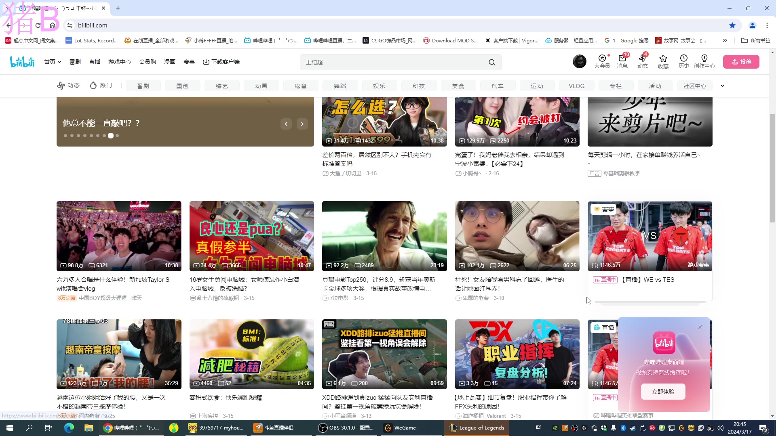Click the browser home icon
The height and width of the screenshot is (436, 776).
(53, 25)
